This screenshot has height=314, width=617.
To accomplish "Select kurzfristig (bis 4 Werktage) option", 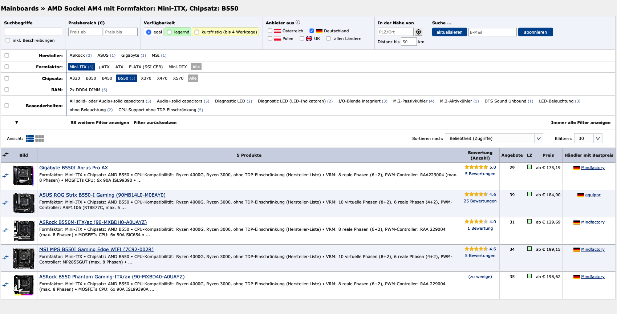I will point(196,32).
